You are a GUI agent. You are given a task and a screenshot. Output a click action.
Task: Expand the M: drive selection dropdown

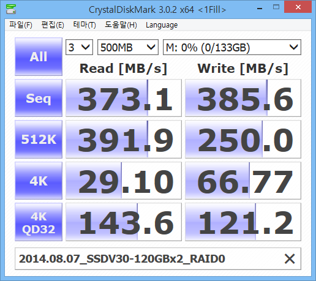[232, 47]
